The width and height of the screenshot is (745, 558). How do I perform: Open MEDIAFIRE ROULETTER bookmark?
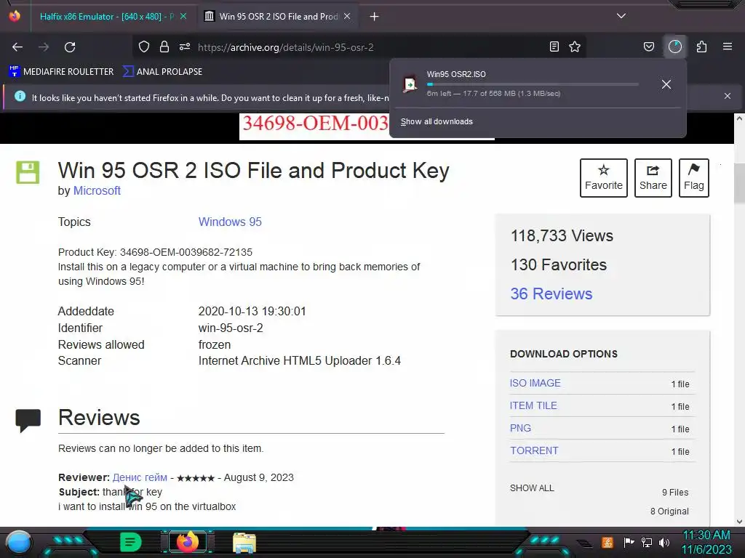[x=61, y=72]
